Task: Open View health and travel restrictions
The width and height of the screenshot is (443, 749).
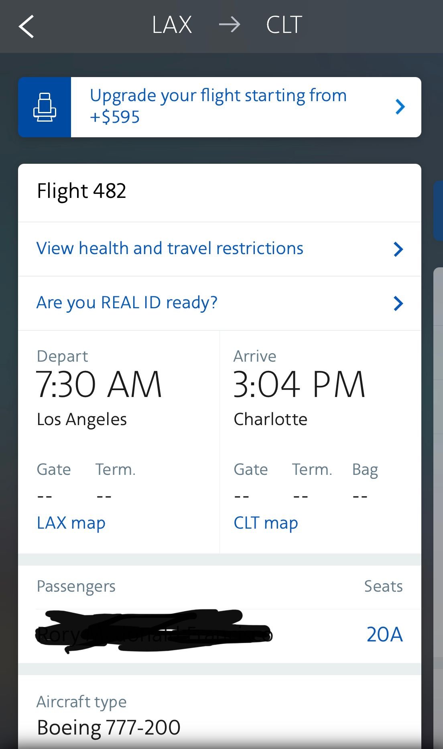Action: (x=170, y=248)
